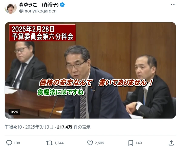Open the profile avatar photo
Screen dimensions: 181x148
tap(11, 8)
